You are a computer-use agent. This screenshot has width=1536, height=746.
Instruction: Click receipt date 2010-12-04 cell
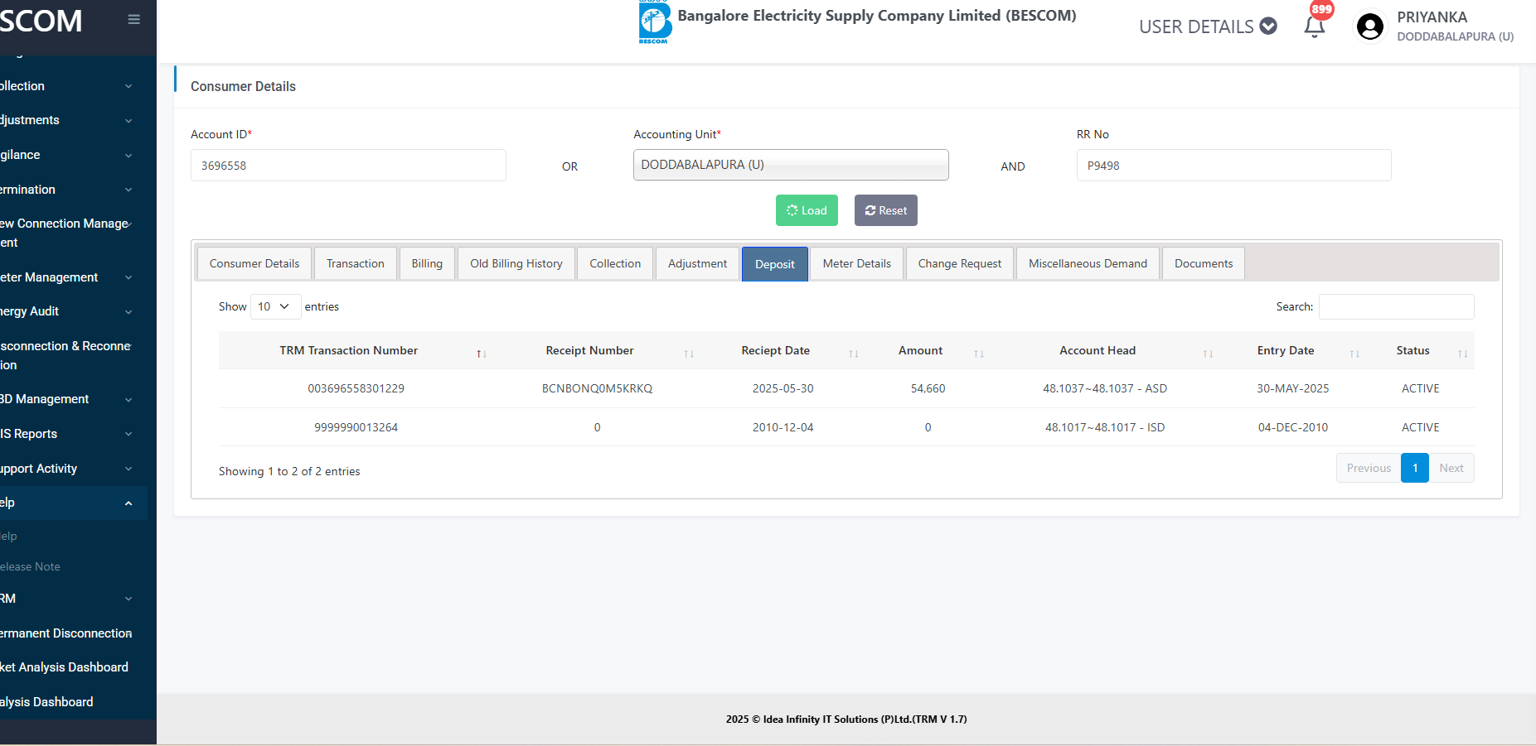click(783, 427)
